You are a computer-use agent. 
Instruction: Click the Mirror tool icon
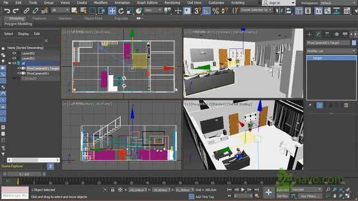[x=279, y=11]
